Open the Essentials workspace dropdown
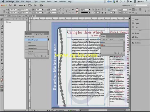 pos(127,6)
